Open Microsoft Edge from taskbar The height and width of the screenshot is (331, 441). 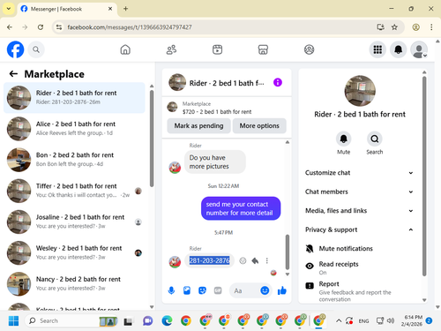[x=167, y=320]
